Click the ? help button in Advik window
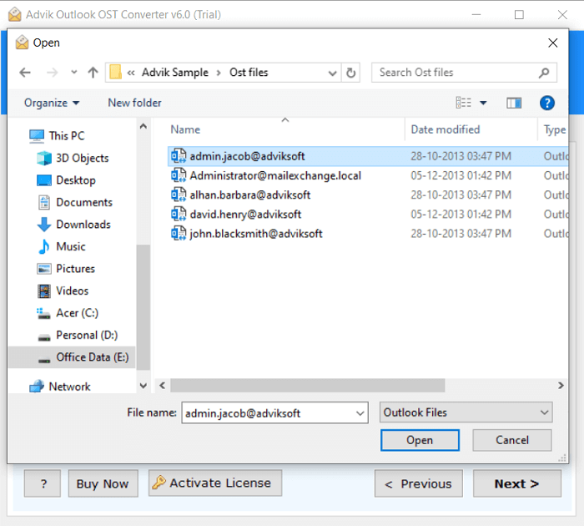This screenshot has height=526, width=584. pyautogui.click(x=43, y=483)
